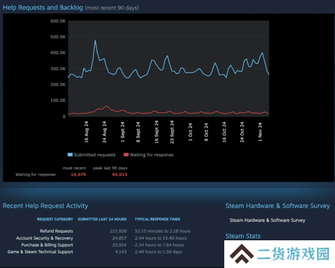Click the Help Requests and Backlog title
This screenshot has height=268, width=335.
pos(43,8)
